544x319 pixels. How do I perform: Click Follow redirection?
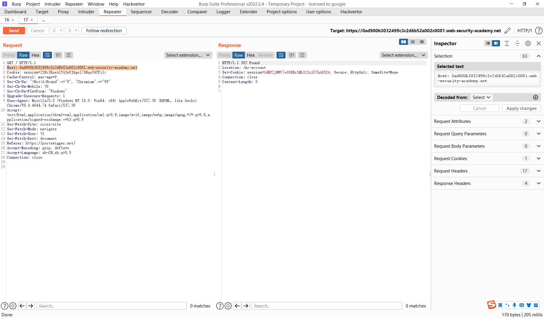pos(104,30)
